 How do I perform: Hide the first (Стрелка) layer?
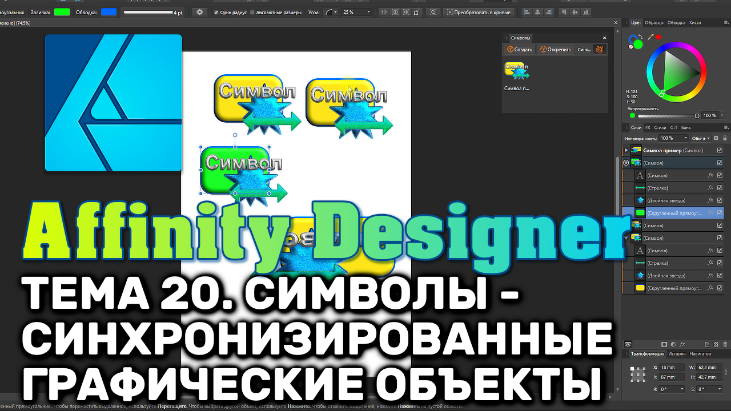720,188
